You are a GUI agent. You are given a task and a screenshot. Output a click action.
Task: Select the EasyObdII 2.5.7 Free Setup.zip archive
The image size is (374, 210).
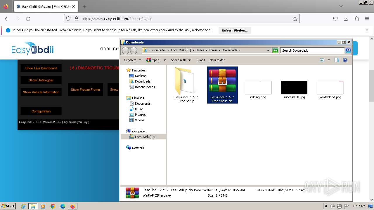click(222, 85)
